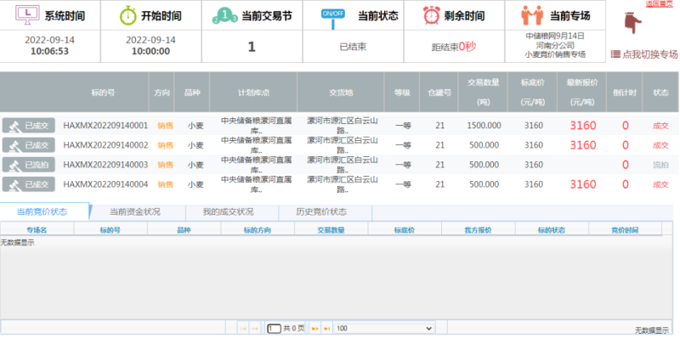This screenshot has height=338, width=680.
Task: Go to the last page in pager
Action: pos(327,329)
